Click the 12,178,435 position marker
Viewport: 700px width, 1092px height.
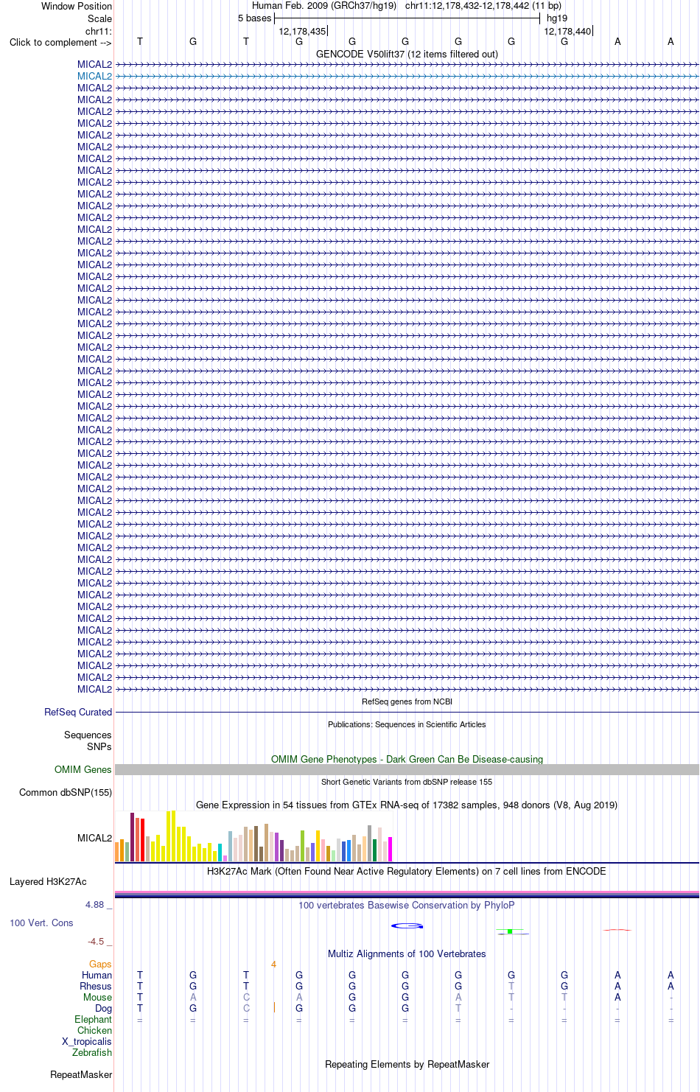pyautogui.click(x=302, y=31)
